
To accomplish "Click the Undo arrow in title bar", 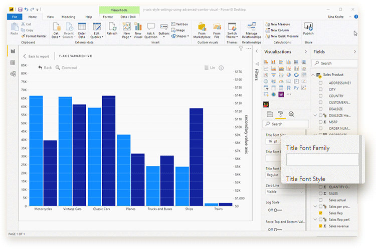I will point(27,9).
